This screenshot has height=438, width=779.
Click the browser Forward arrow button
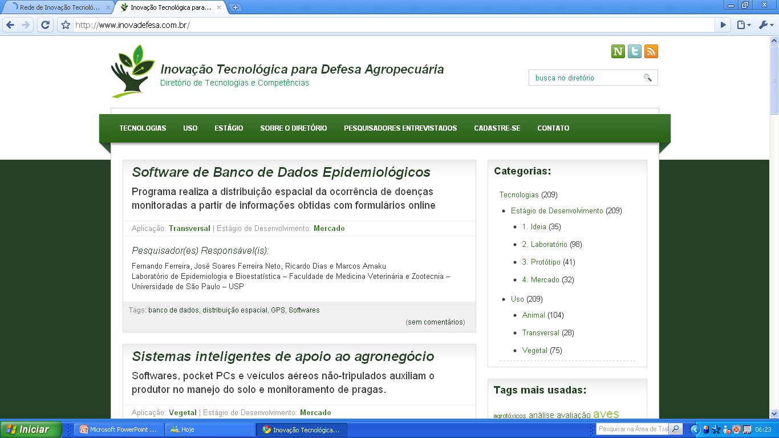[x=26, y=25]
